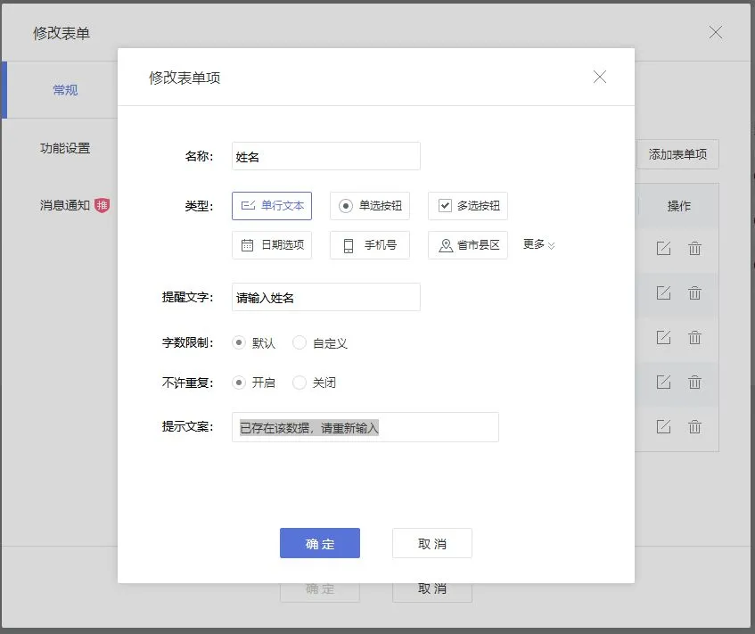The width and height of the screenshot is (755, 634).
Task: Click the red 推 badge icon
Action: pos(102,205)
